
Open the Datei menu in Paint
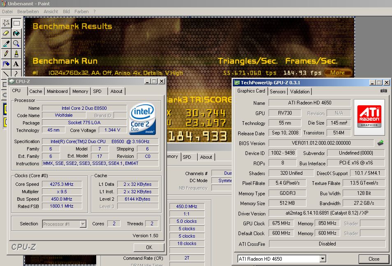(7, 12)
